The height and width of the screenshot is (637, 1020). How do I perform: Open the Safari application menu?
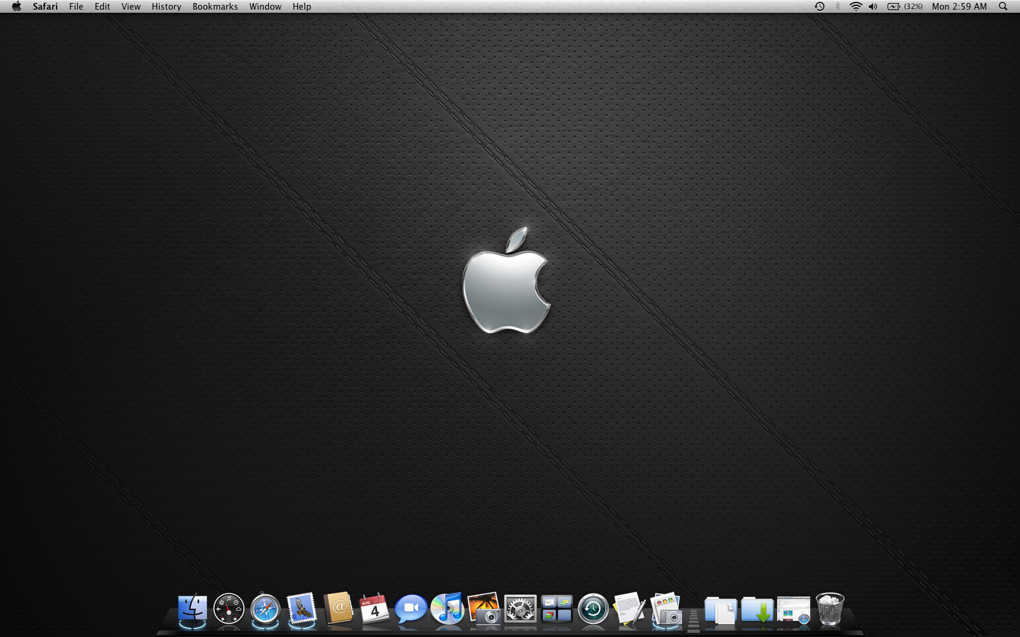(46, 7)
